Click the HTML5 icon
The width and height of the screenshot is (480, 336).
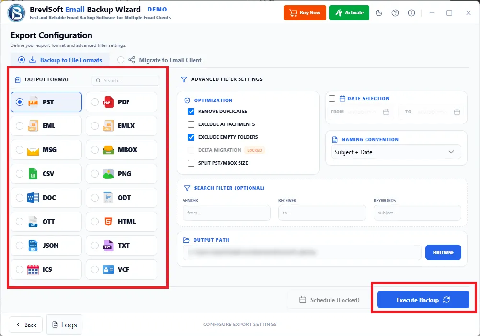click(108, 222)
